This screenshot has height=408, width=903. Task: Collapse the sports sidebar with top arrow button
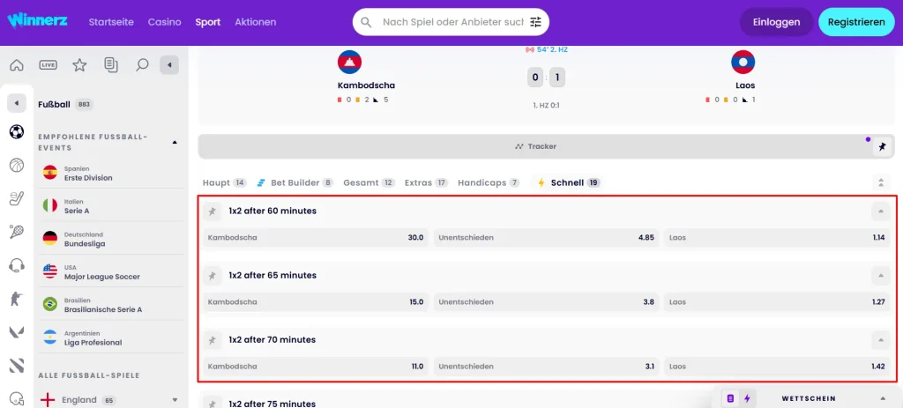169,65
